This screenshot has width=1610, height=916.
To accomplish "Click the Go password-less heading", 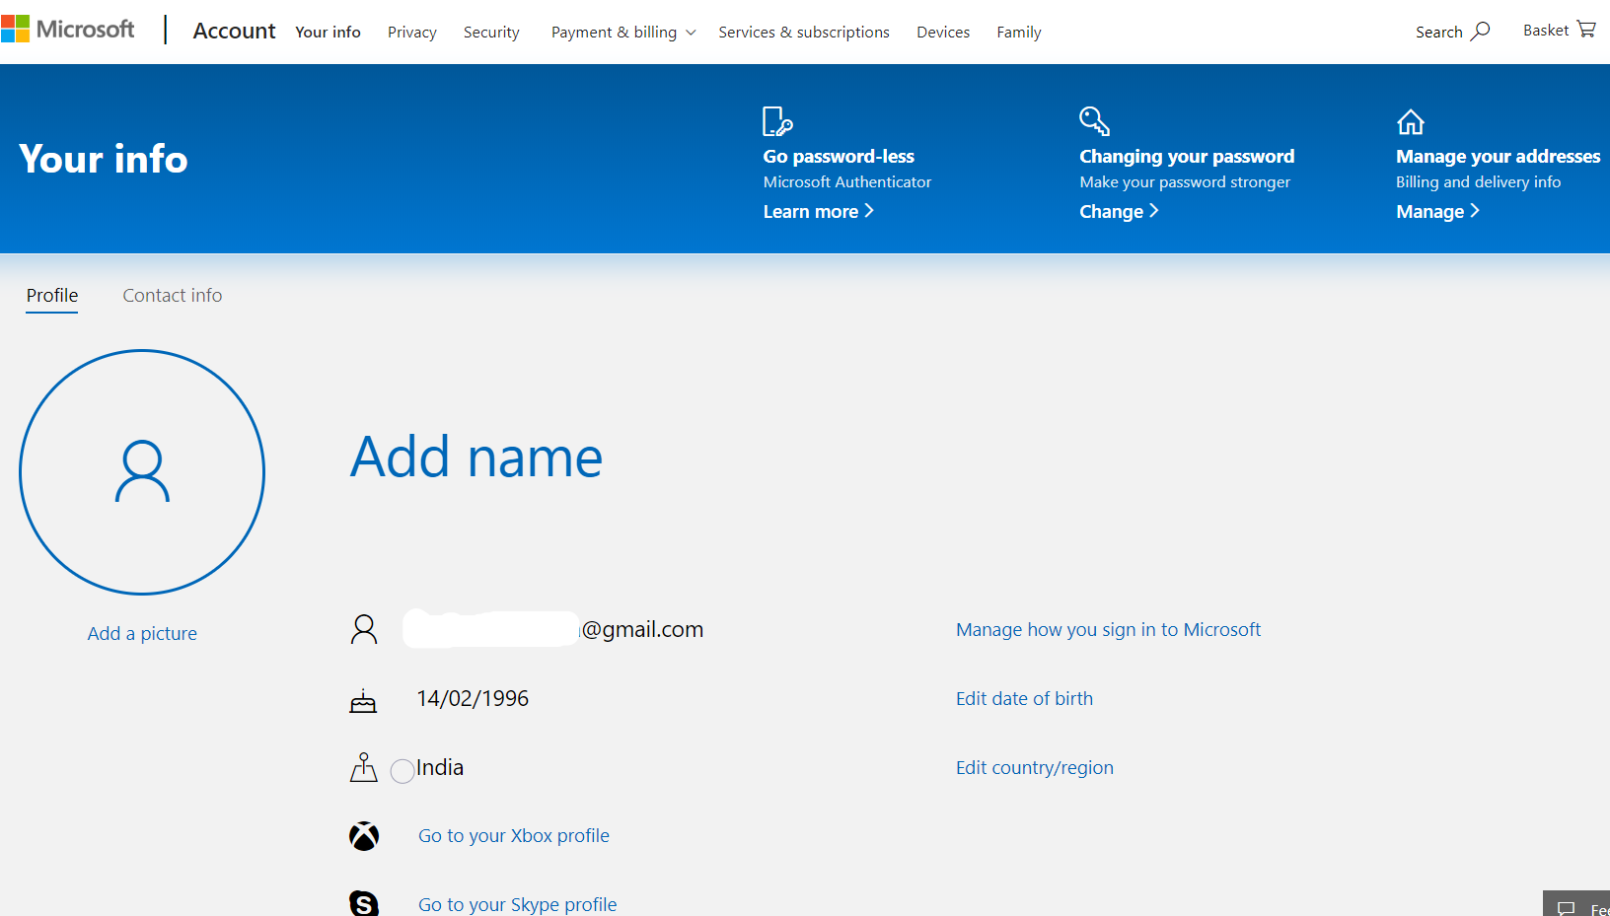I will (839, 156).
